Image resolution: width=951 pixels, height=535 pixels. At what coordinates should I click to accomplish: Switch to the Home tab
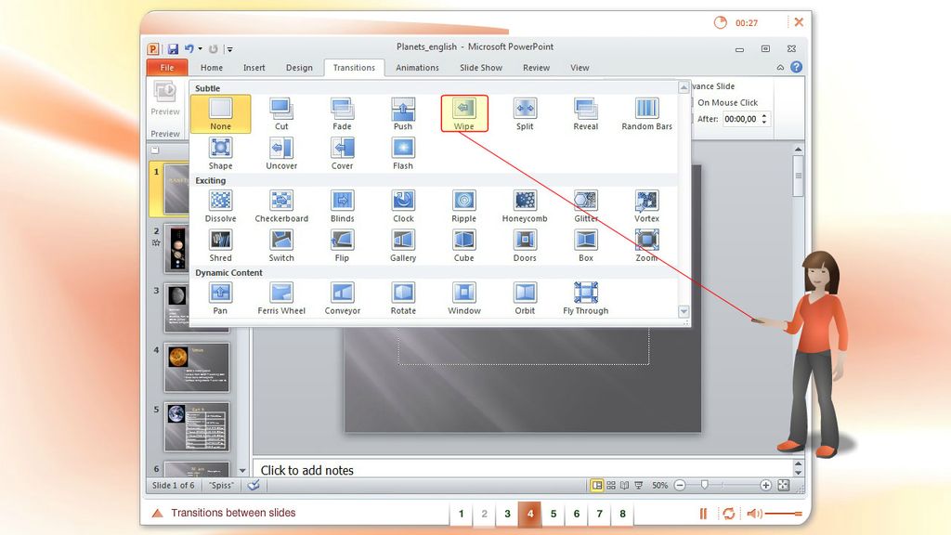tap(212, 67)
